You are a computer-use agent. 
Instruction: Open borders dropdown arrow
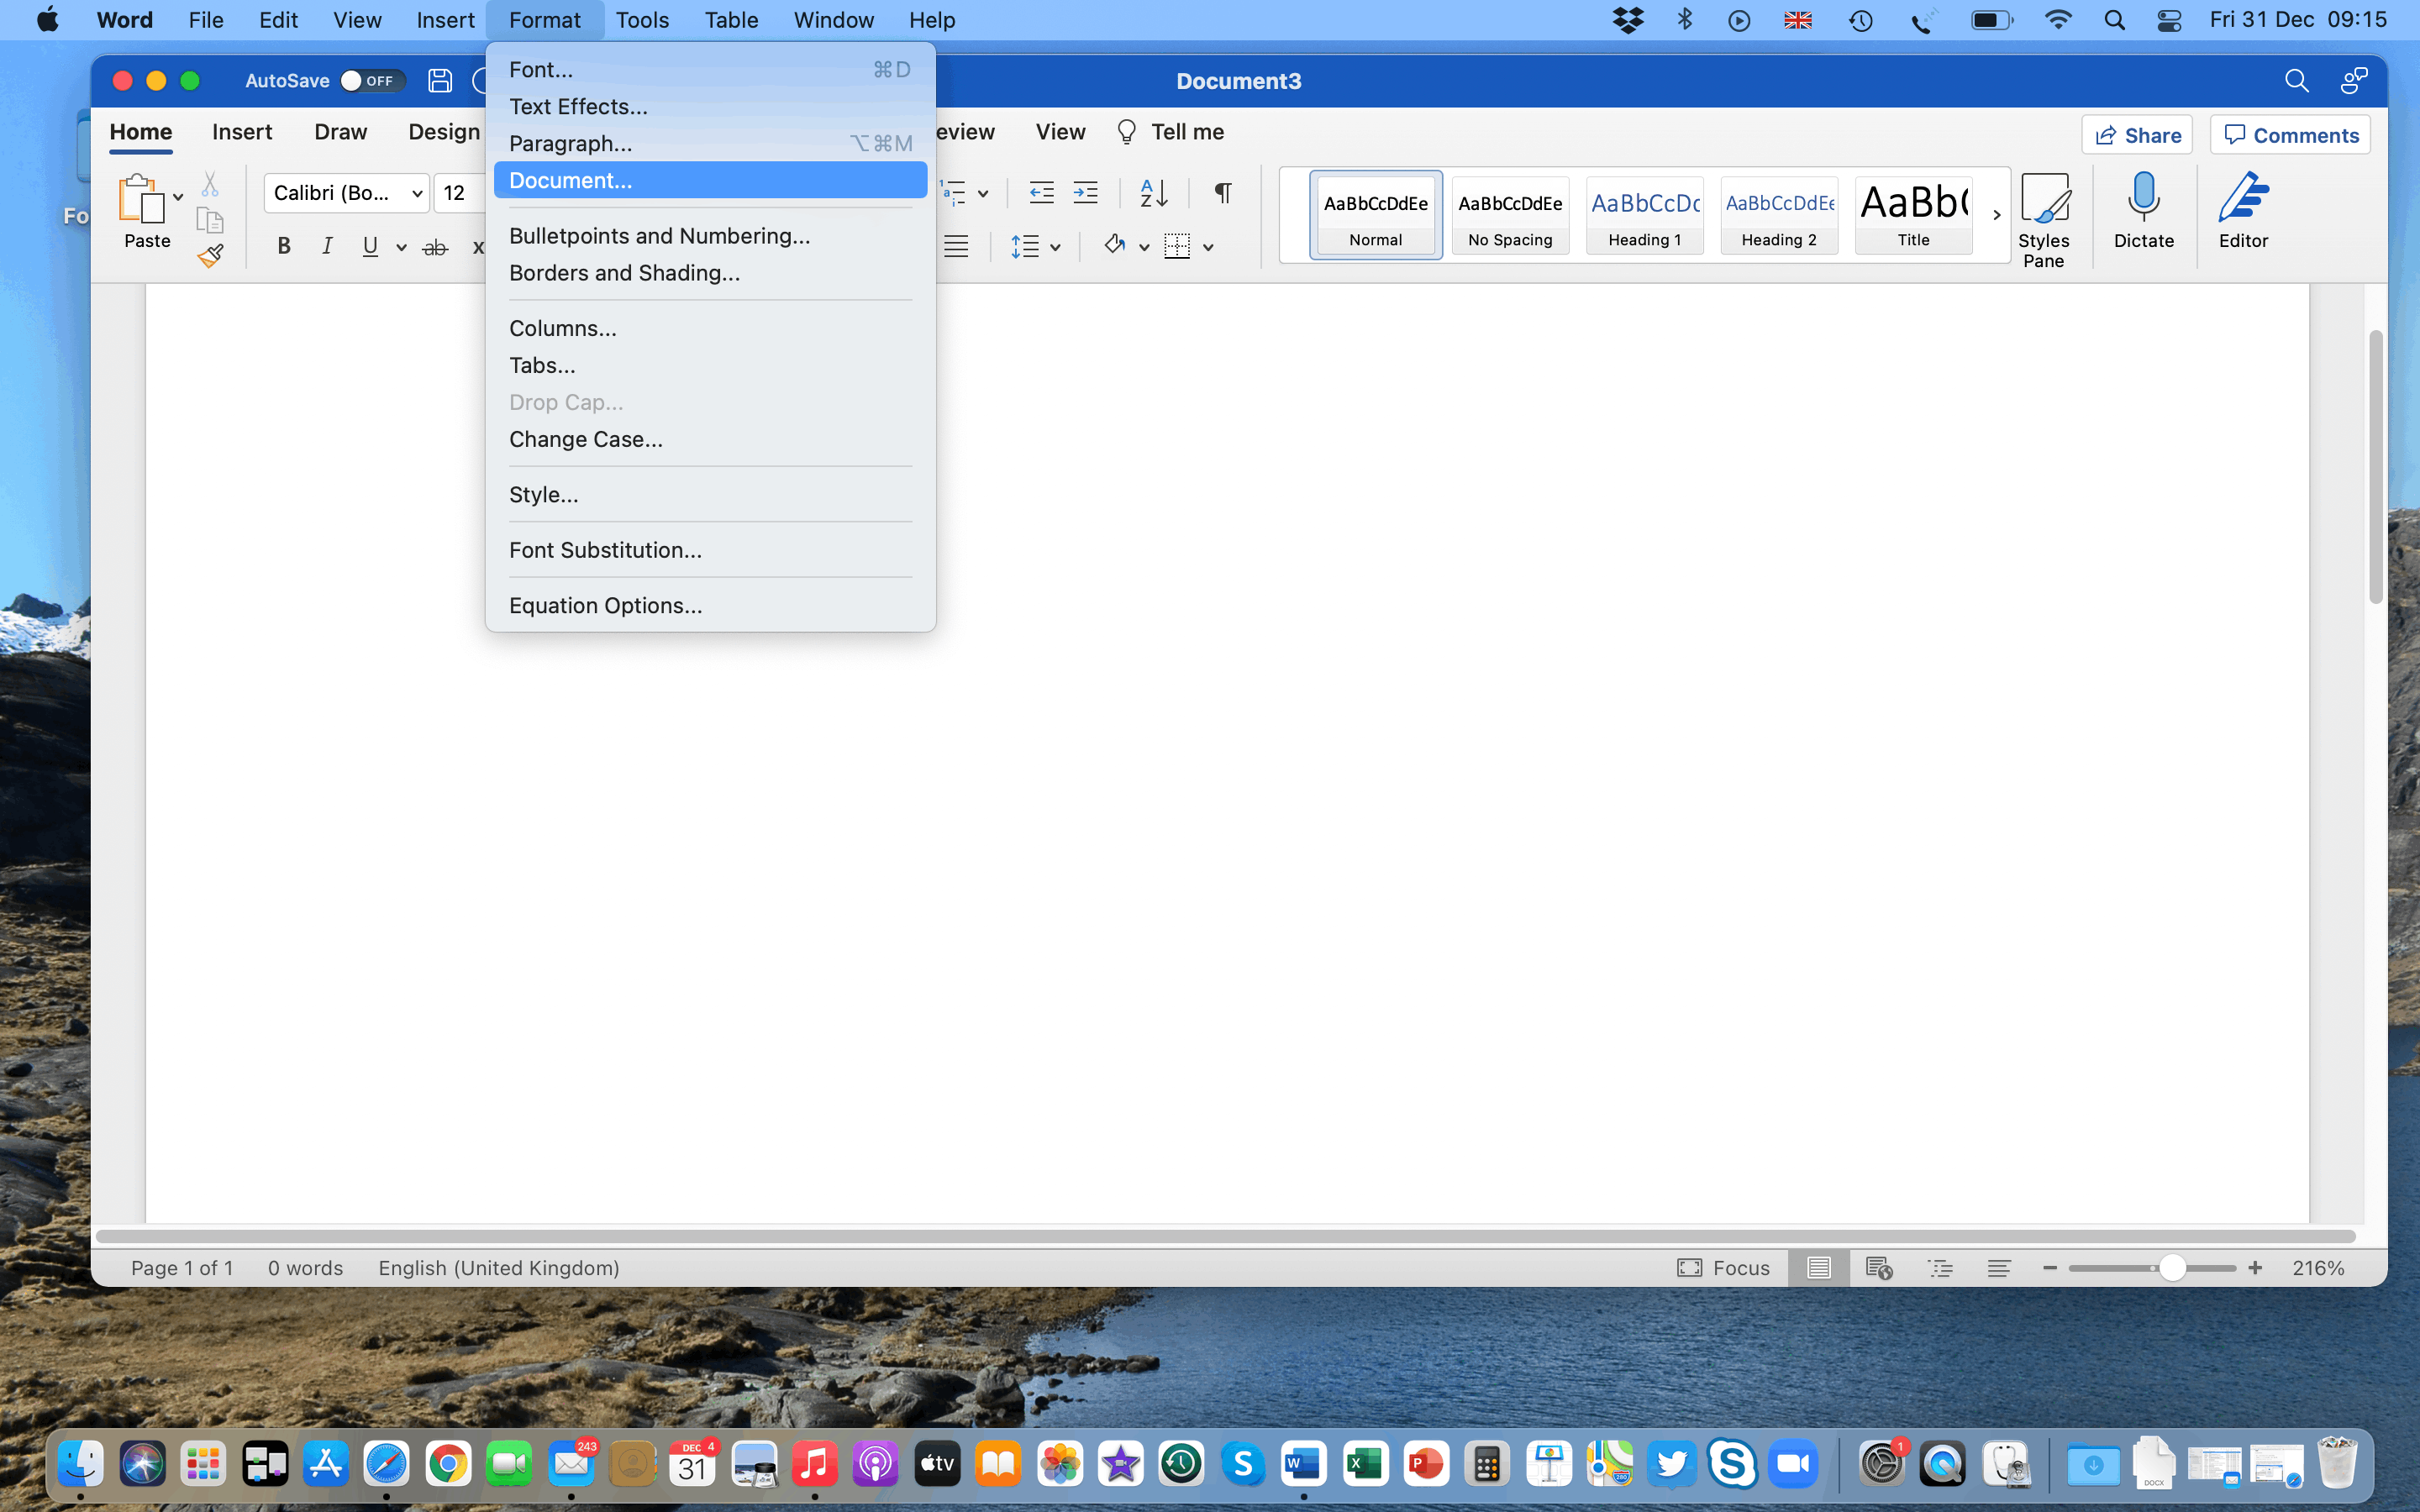[1208, 247]
